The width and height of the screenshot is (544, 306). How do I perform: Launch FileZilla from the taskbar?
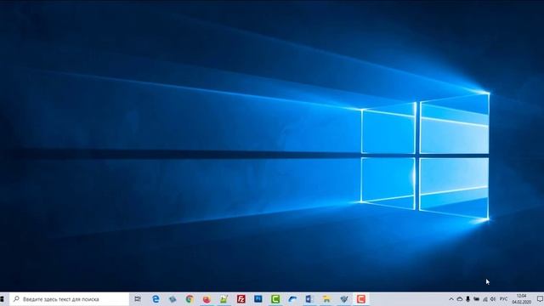(241, 299)
